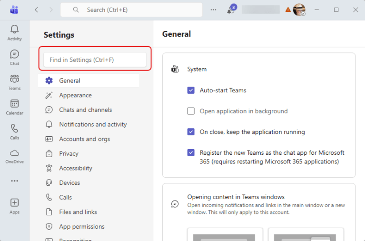The image size is (365, 241).
Task: Open Apps from the left rail
Action: pyautogui.click(x=14, y=205)
